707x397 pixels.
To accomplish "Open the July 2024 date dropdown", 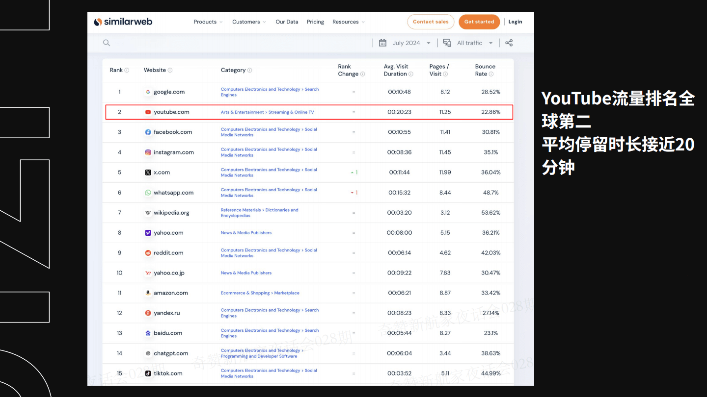I will [x=411, y=43].
